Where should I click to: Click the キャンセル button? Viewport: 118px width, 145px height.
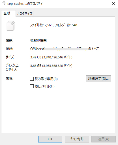[x=77, y=139]
